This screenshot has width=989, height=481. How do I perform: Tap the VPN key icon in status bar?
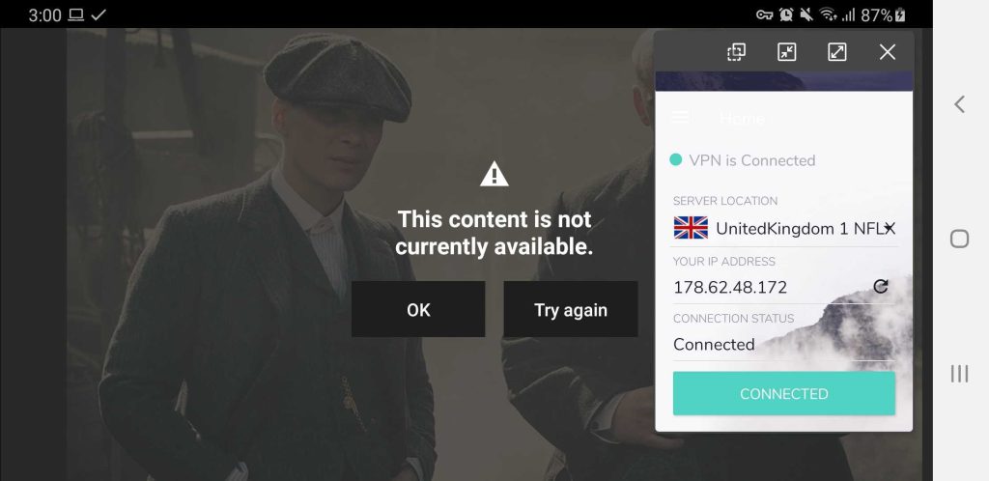click(765, 14)
